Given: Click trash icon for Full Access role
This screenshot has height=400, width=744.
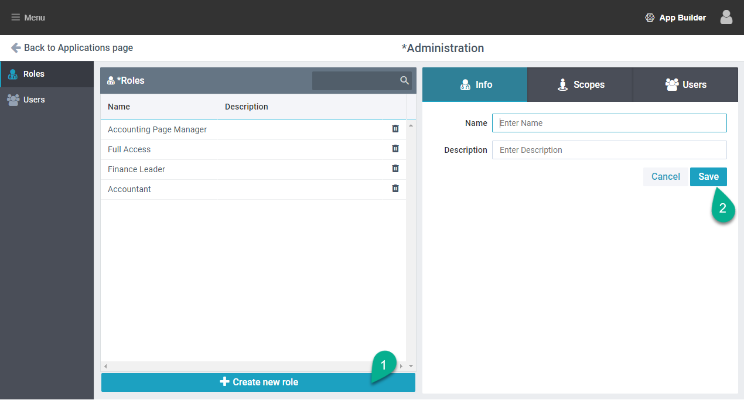Looking at the screenshot, I should [x=395, y=149].
